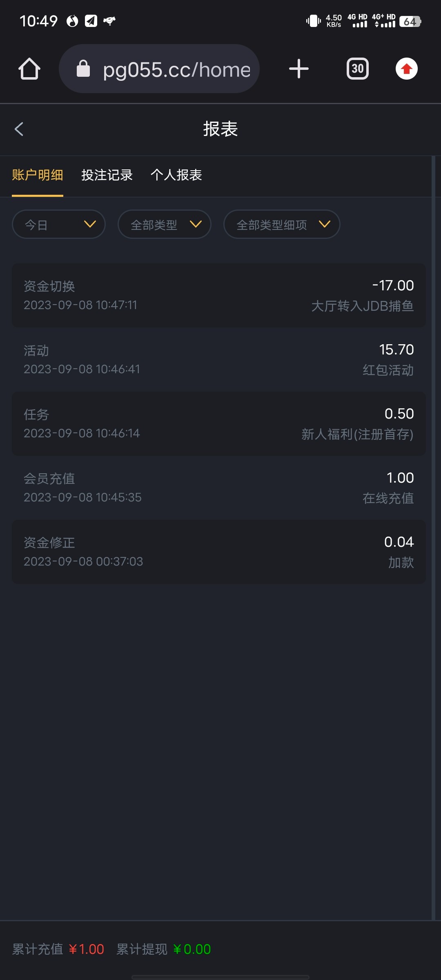Image resolution: width=441 pixels, height=980 pixels.
Task: Switch to the 个人报表 tab
Action: coord(176,175)
